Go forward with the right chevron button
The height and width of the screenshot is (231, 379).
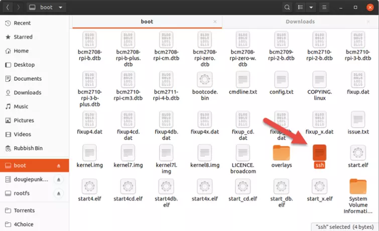pos(19,7)
